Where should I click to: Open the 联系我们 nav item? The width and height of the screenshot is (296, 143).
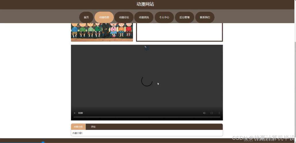(205, 17)
